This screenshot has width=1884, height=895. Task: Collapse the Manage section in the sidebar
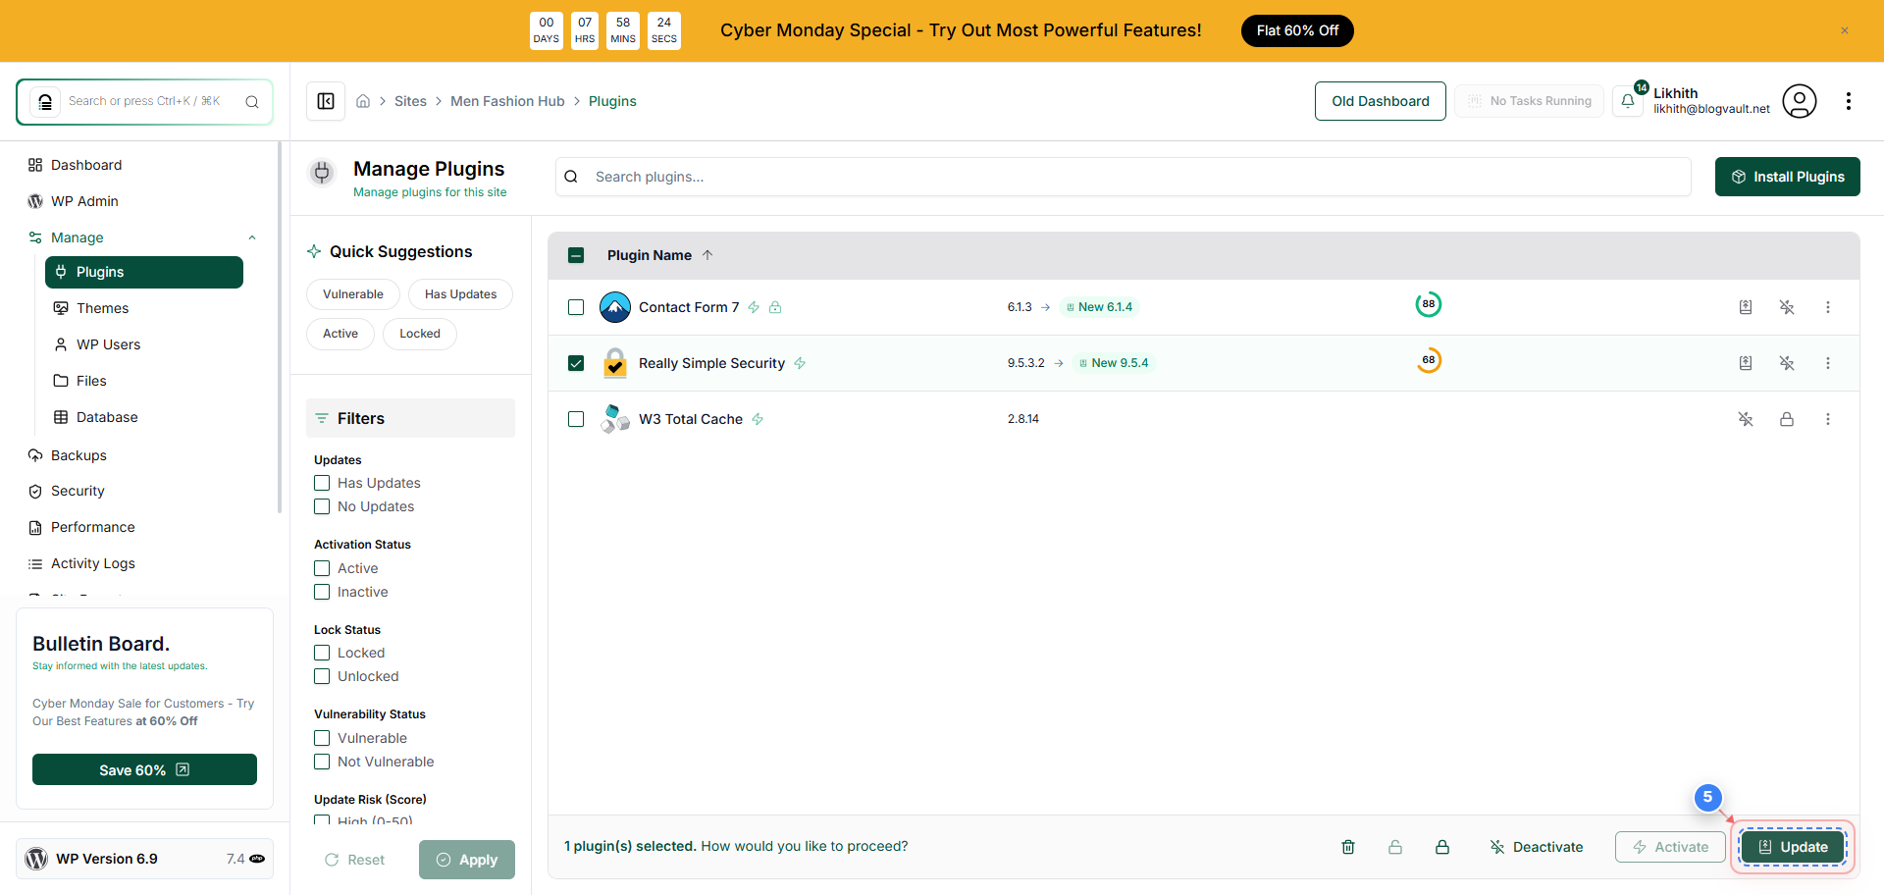(252, 237)
